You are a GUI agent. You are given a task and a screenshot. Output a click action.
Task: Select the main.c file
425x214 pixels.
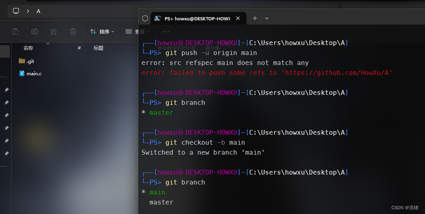33,74
